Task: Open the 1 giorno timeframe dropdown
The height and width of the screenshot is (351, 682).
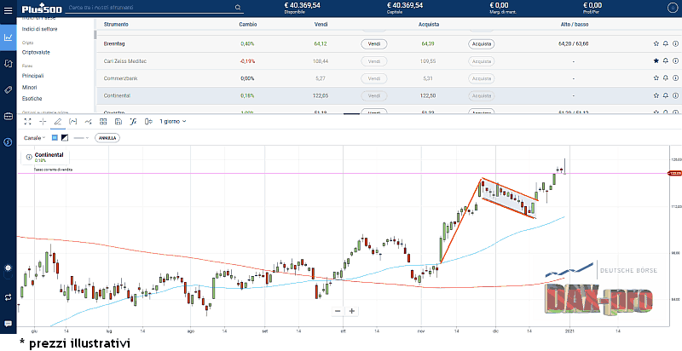Action: pos(173,122)
